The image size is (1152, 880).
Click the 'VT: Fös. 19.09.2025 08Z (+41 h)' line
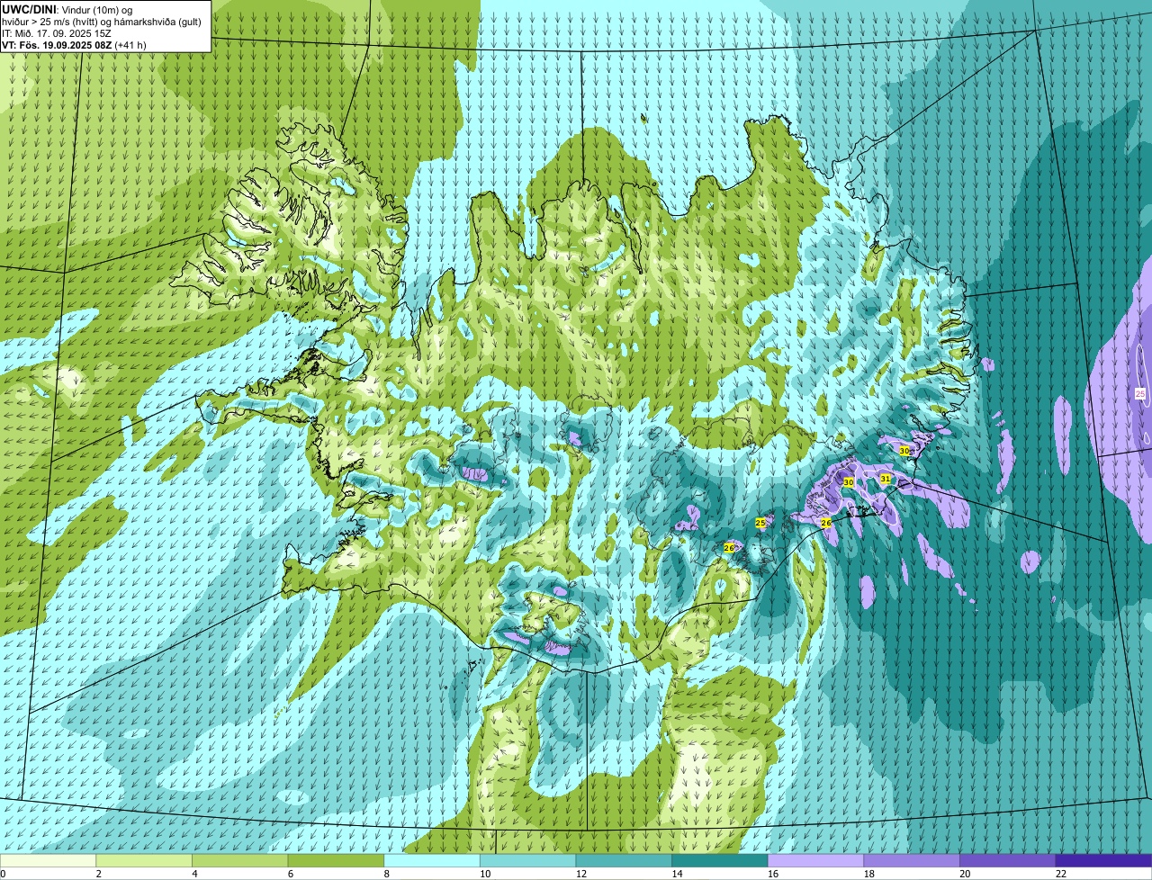(74, 45)
